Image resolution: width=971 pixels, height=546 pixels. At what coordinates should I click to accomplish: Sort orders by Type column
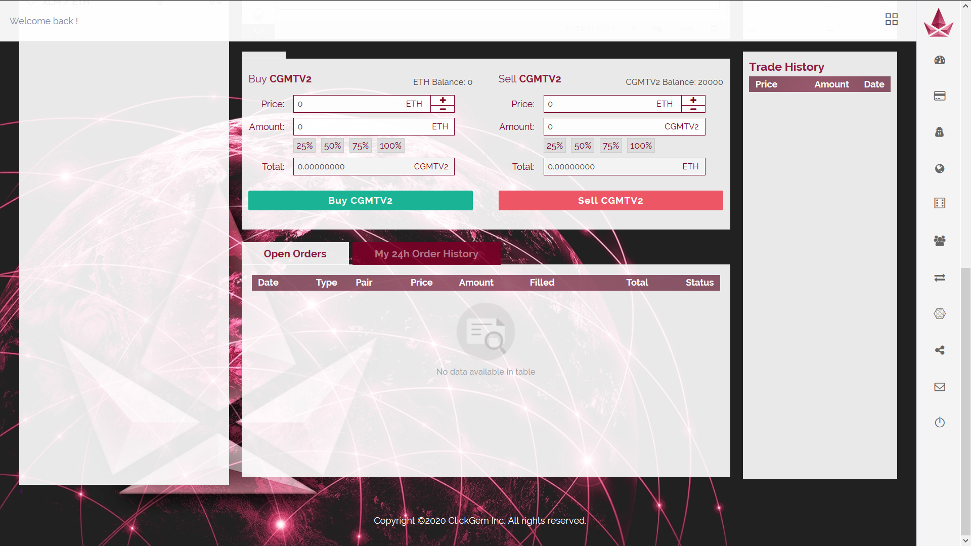coord(327,283)
